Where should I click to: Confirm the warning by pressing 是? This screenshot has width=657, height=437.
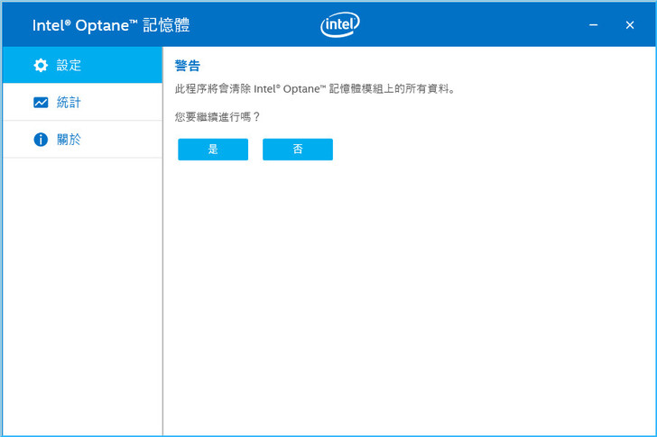coord(213,150)
